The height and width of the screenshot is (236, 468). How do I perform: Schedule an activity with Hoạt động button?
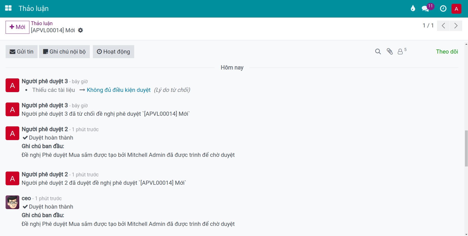pyautogui.click(x=113, y=52)
